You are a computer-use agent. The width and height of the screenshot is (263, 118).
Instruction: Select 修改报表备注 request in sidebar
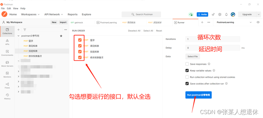[x=42, y=56]
